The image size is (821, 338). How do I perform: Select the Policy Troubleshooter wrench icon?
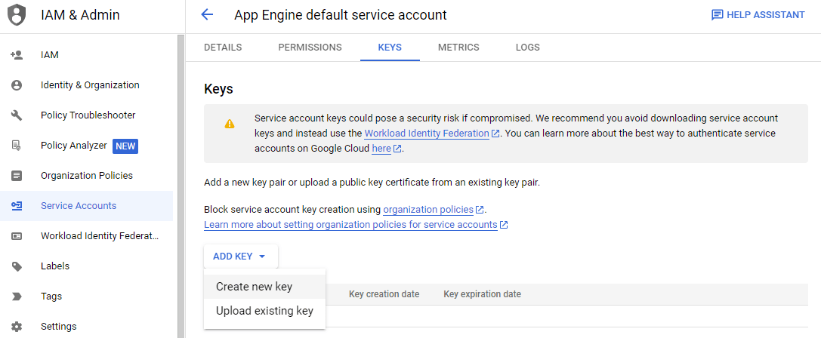(x=17, y=115)
